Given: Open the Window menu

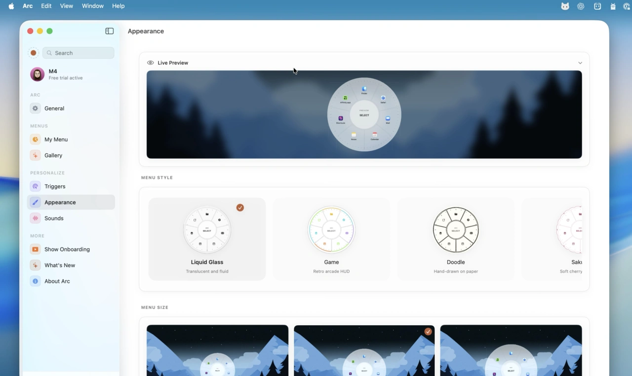Looking at the screenshot, I should click(93, 6).
